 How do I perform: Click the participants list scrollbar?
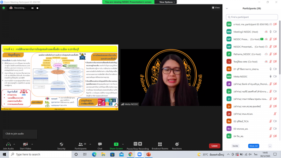(280, 47)
